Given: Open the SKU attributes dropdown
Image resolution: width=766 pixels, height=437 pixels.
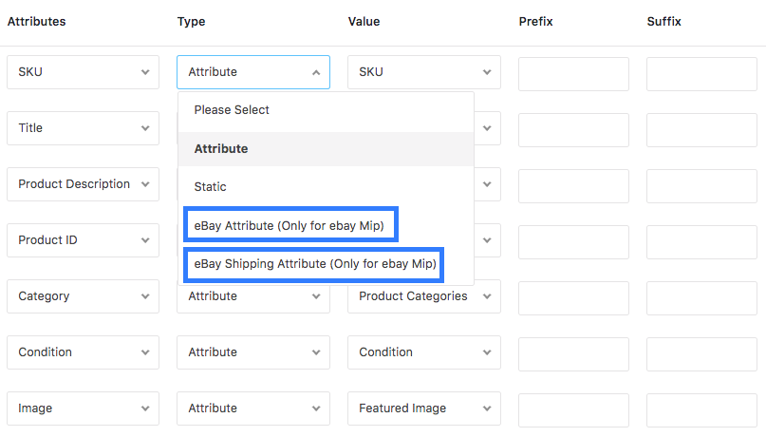Looking at the screenshot, I should [x=83, y=72].
